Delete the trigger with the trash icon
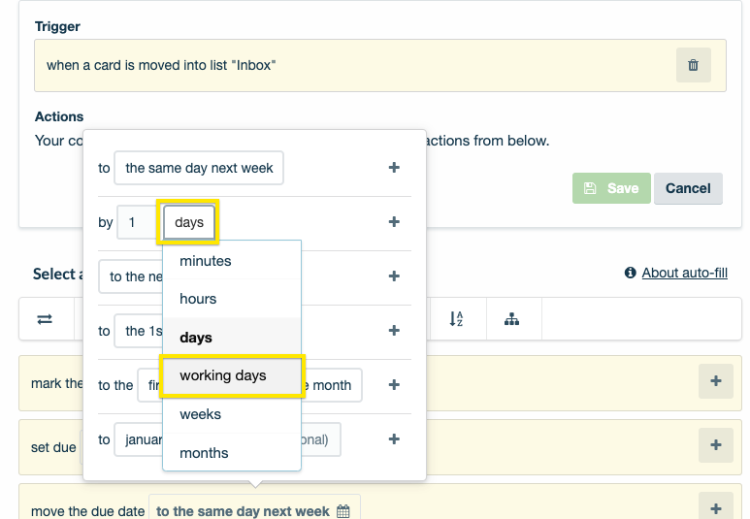 (x=693, y=65)
